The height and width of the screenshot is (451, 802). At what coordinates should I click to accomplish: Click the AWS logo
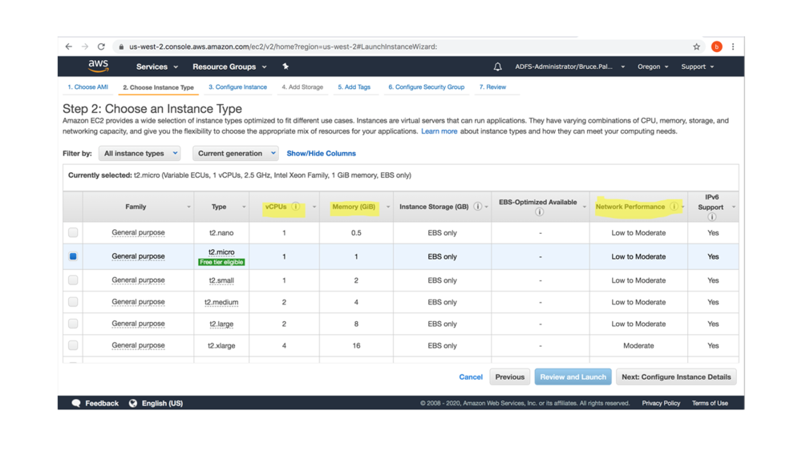[x=98, y=66]
